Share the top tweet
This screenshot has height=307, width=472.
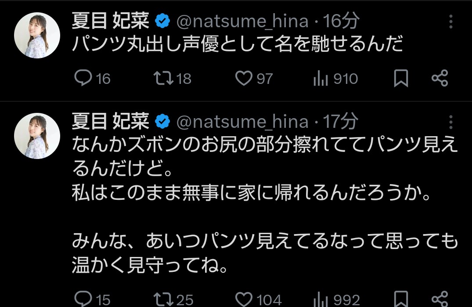coord(440,79)
